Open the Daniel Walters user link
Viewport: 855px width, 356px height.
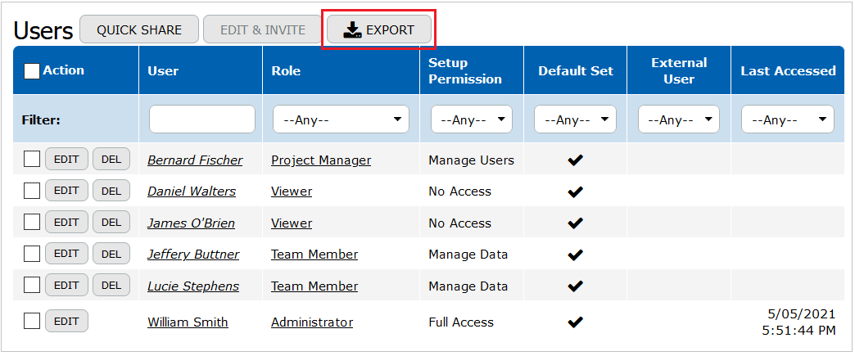(x=192, y=192)
